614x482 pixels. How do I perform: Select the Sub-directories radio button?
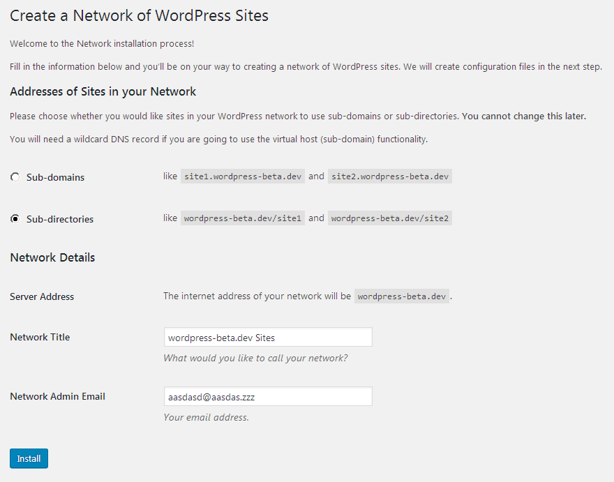click(15, 218)
